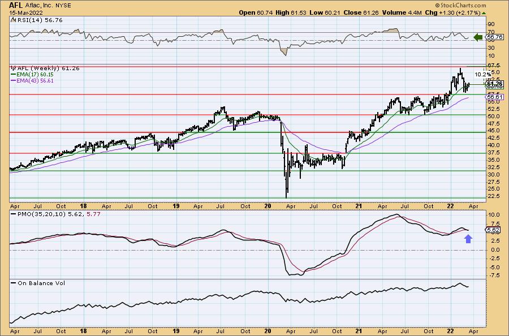Click year 18 on the bottom time axis
509x336 pixels.
84,331
